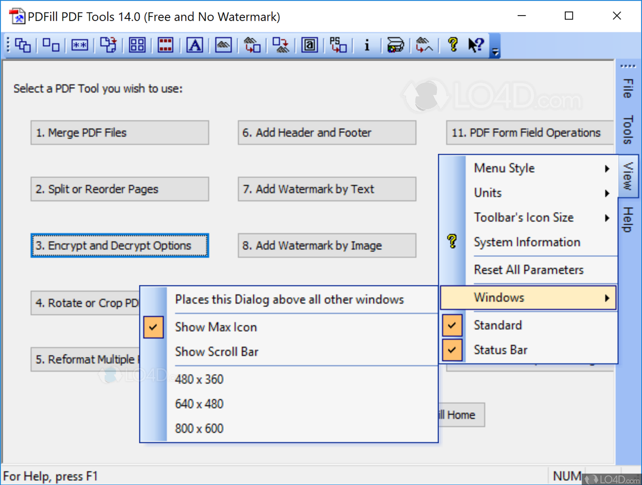This screenshot has height=485, width=642.
Task: Click the '4. Rotate or Crop' button
Action: [x=85, y=303]
